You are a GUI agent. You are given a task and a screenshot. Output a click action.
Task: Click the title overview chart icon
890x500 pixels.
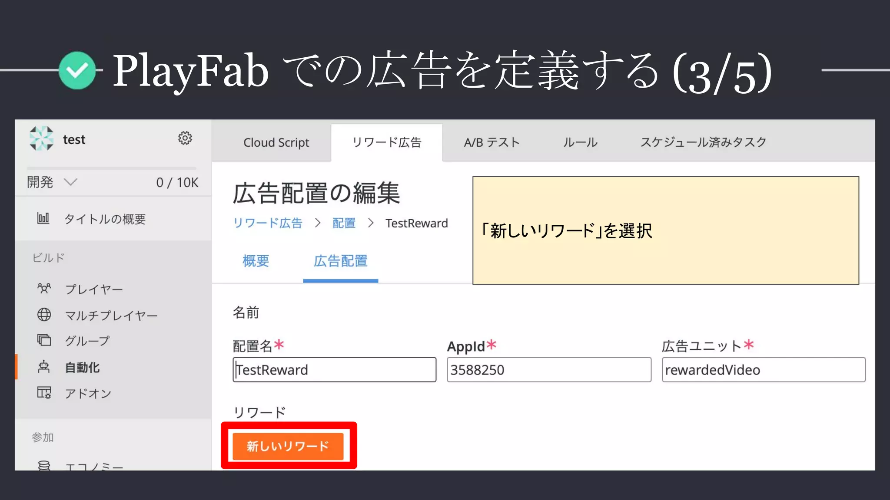[x=43, y=218]
